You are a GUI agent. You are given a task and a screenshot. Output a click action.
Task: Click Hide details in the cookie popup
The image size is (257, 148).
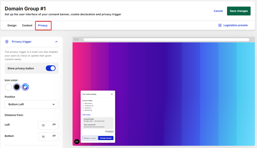coord(87,115)
